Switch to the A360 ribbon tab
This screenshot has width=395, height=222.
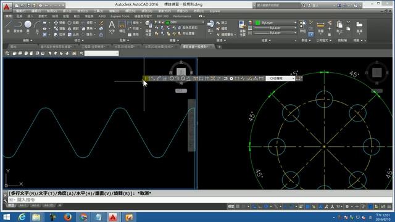102,16
